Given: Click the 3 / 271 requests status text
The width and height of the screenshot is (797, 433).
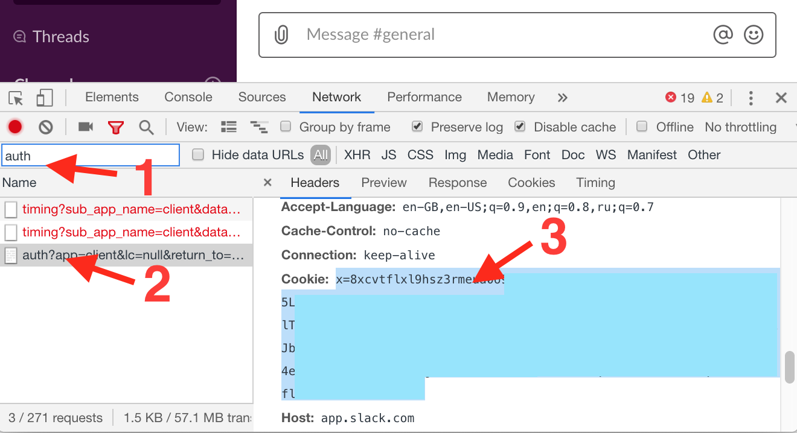Looking at the screenshot, I should pyautogui.click(x=56, y=418).
